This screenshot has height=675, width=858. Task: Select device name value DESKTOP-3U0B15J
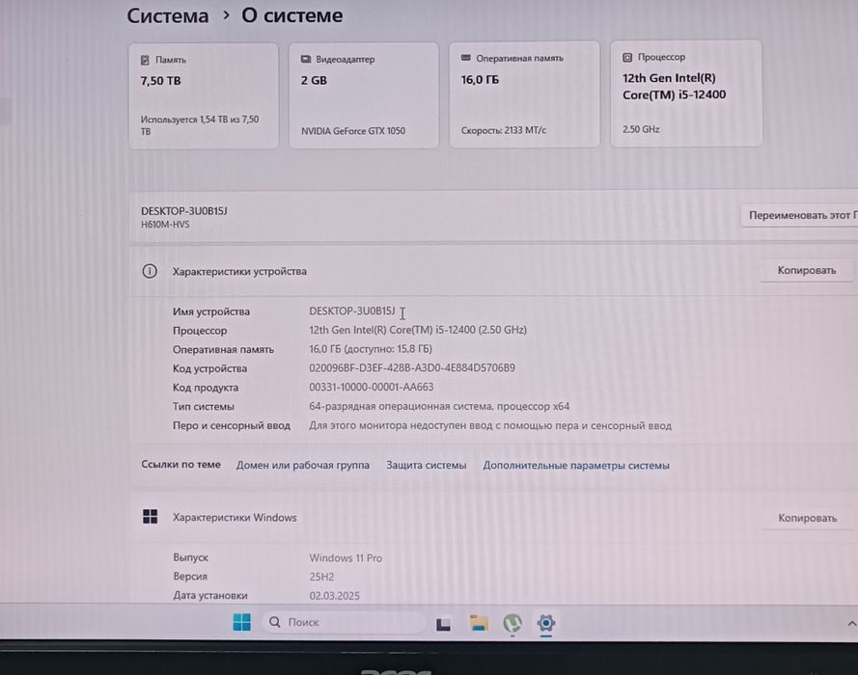(352, 311)
